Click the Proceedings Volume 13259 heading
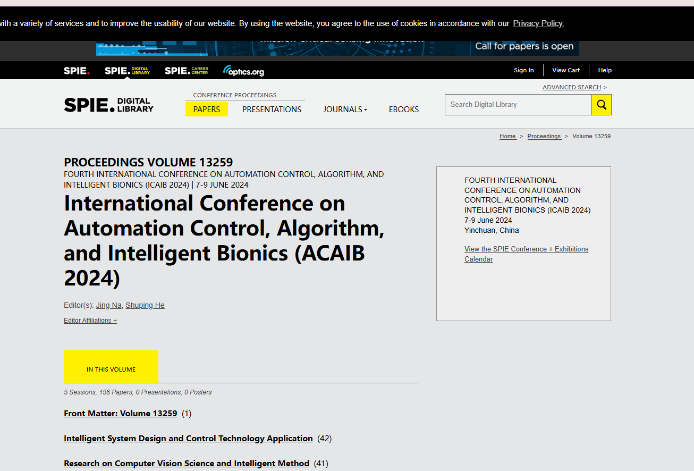Image resolution: width=694 pixels, height=471 pixels. pos(148,162)
